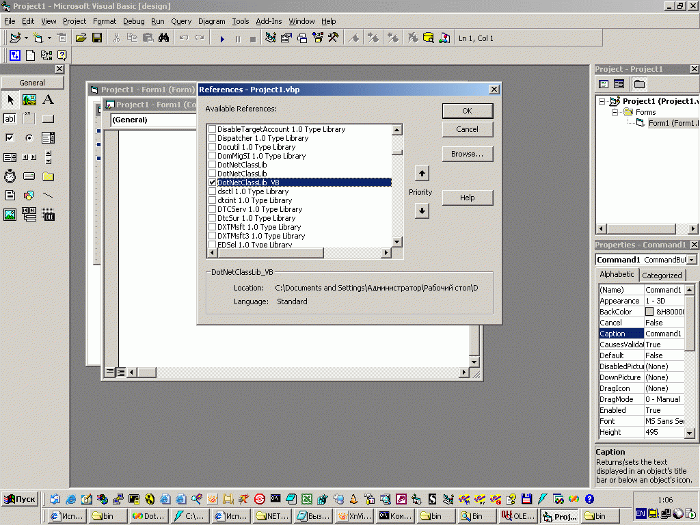Switch to OLE... taskbar window

[518, 516]
